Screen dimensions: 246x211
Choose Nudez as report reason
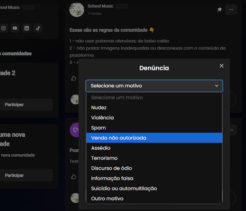pyautogui.click(x=154, y=108)
